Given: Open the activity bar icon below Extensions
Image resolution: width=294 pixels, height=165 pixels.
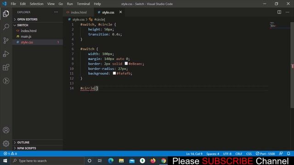Looking at the screenshot, I should coord(6,81).
